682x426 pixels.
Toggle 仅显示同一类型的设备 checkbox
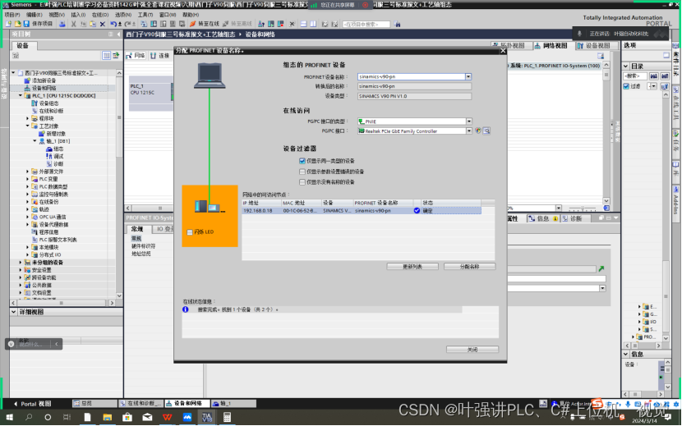pyautogui.click(x=302, y=161)
